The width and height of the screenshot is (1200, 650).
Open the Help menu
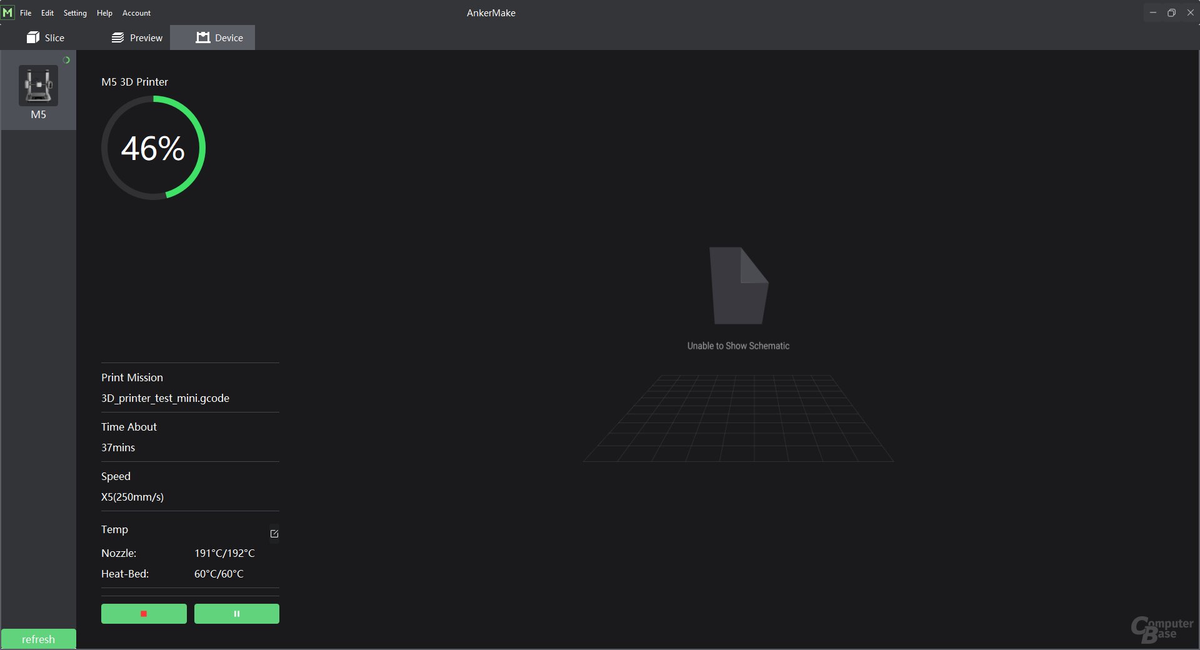[x=104, y=13]
